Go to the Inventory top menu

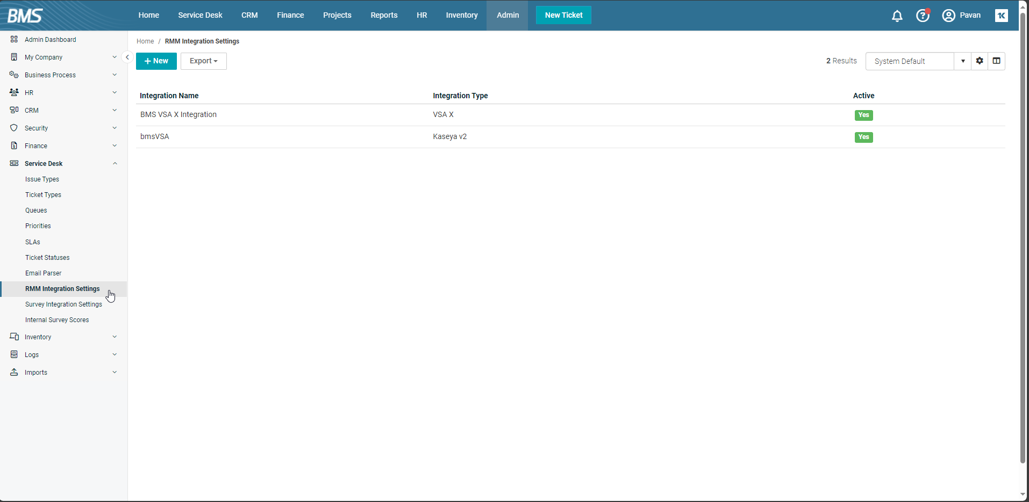pyautogui.click(x=461, y=15)
